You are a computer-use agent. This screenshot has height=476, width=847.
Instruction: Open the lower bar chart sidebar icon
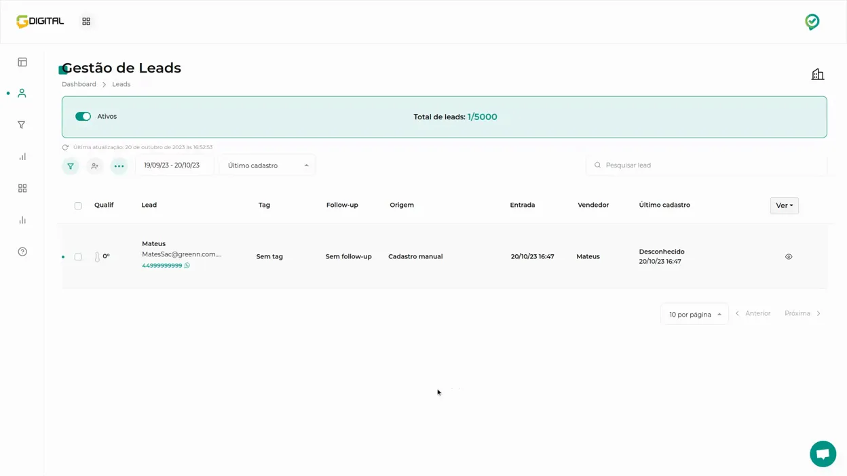point(22,220)
